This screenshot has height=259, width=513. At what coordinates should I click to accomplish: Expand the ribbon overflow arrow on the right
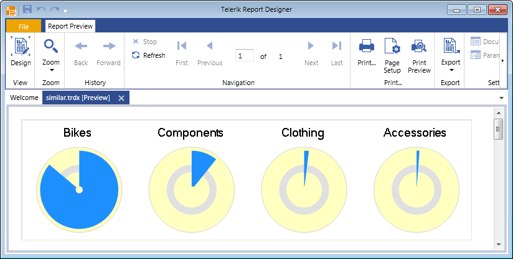(503, 60)
